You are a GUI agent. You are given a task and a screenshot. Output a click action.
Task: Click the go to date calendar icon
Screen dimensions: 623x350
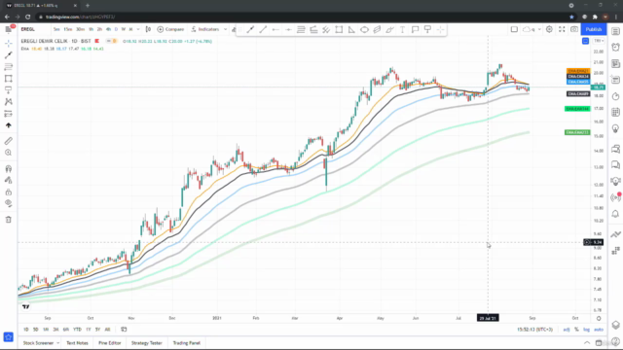124,330
